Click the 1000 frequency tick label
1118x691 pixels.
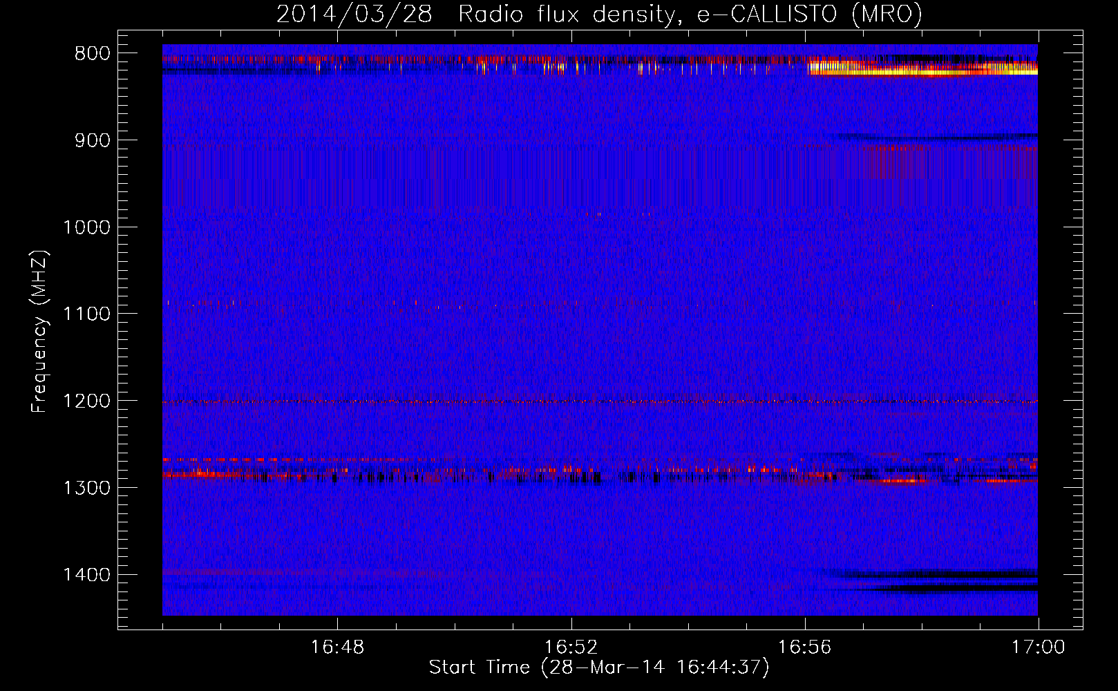[x=87, y=227]
